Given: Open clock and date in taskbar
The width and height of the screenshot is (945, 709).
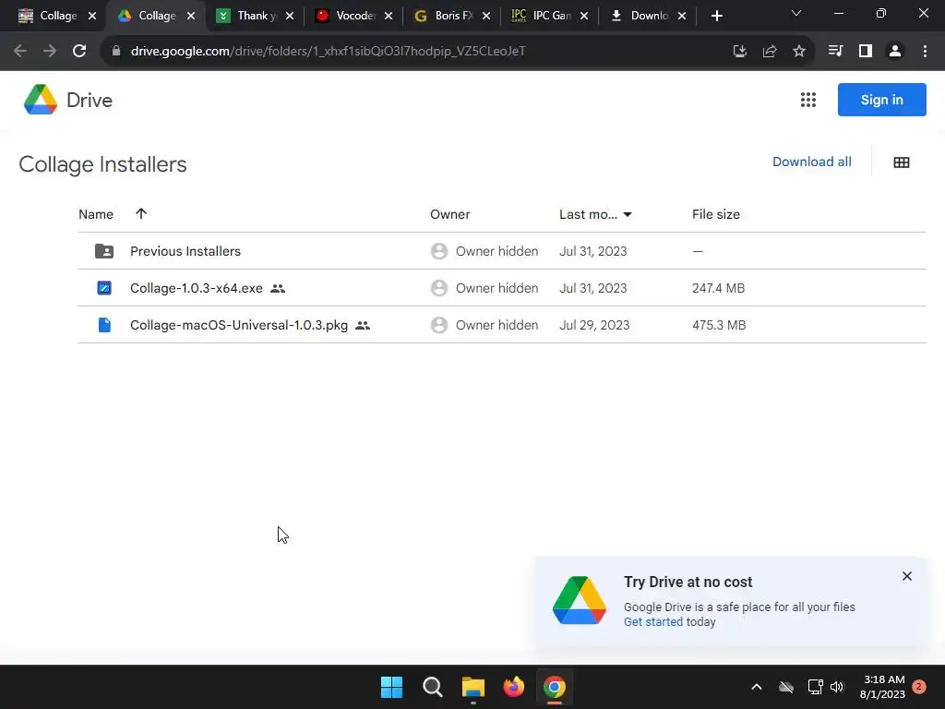Looking at the screenshot, I should (883, 687).
